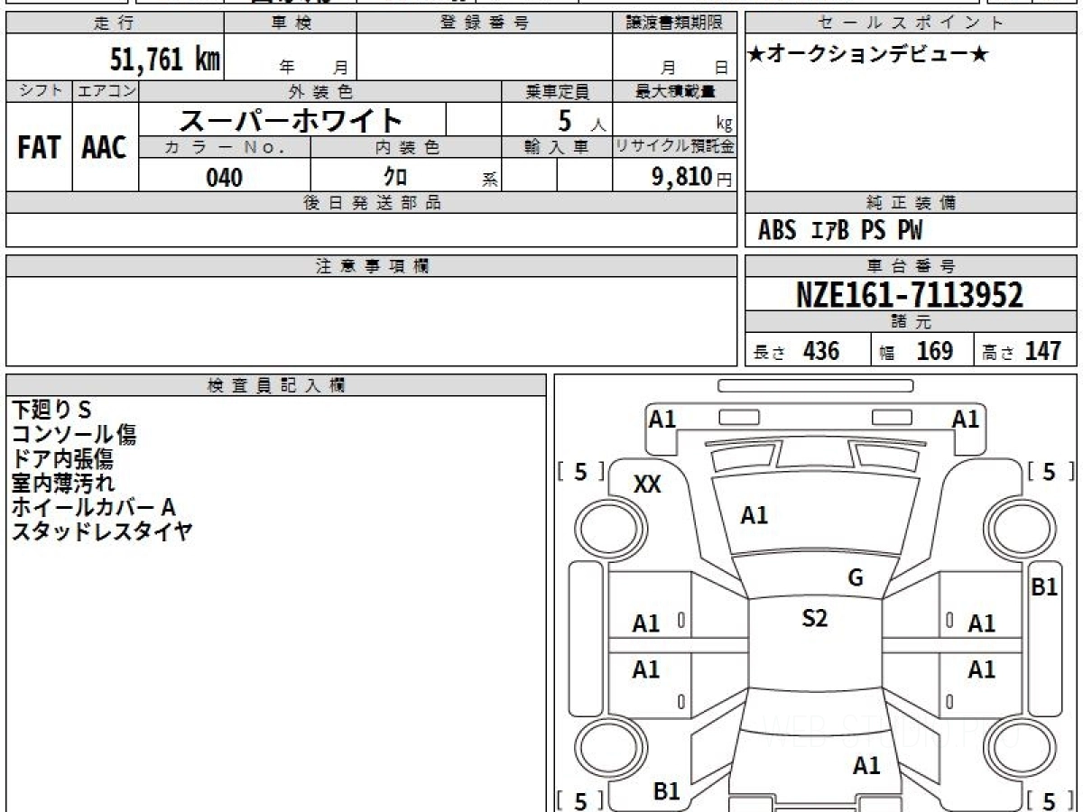Select inspector note スタッドレスタイヤ
This screenshot has height=812, width=1083.
click(102, 532)
